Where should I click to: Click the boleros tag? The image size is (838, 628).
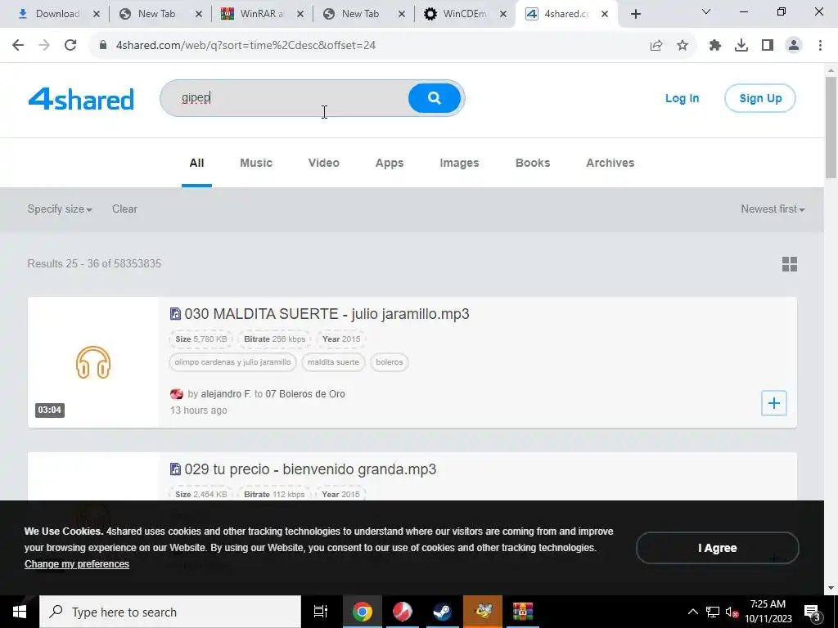coord(389,362)
